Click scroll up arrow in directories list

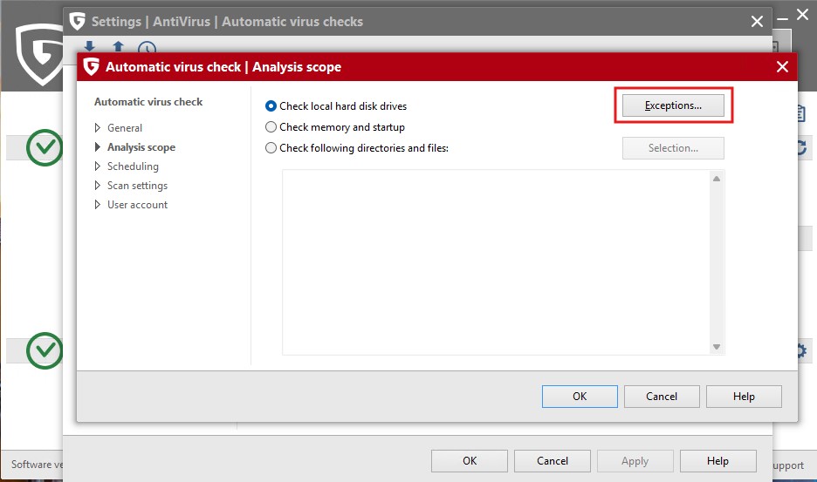tap(717, 179)
